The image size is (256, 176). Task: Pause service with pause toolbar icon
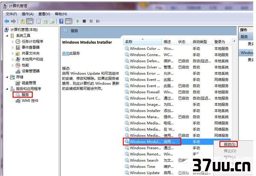click(91, 21)
